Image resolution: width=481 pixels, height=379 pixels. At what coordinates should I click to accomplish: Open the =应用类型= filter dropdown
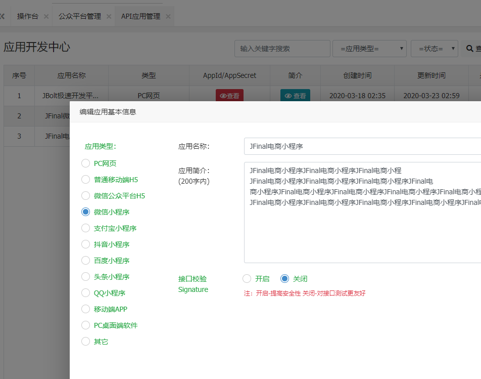[369, 49]
